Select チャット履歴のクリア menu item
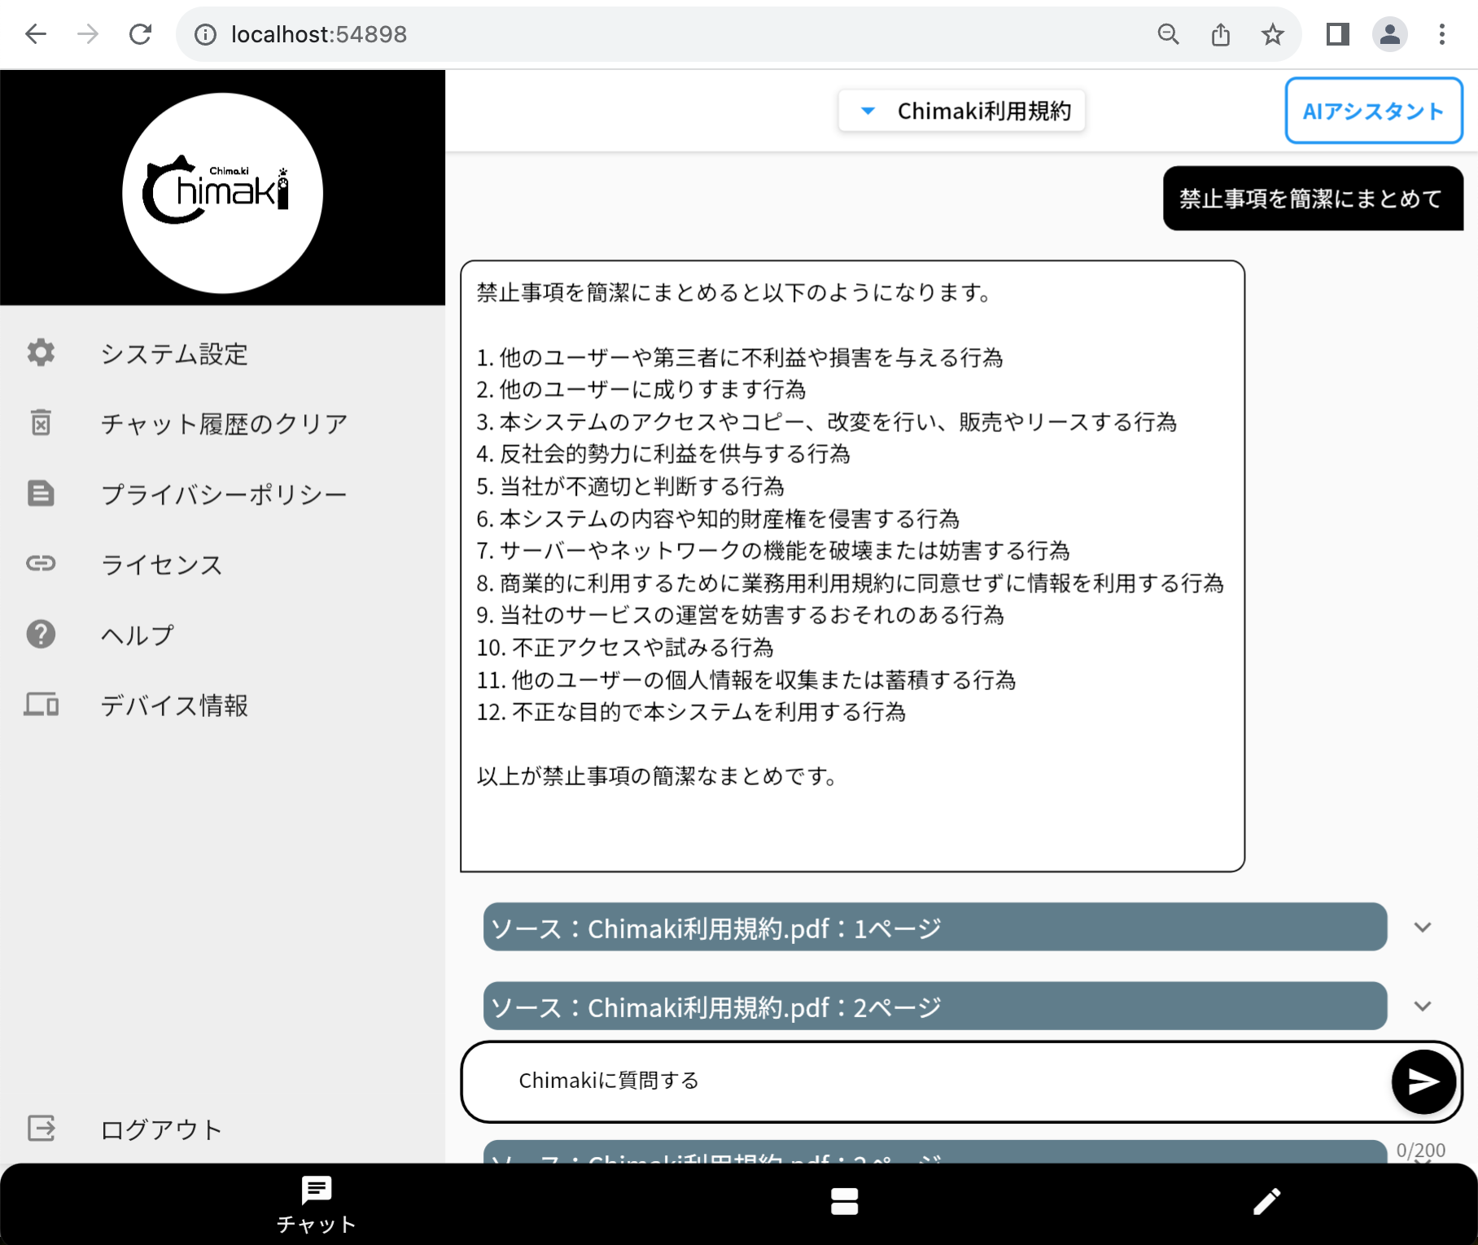1478x1245 pixels. (x=224, y=423)
